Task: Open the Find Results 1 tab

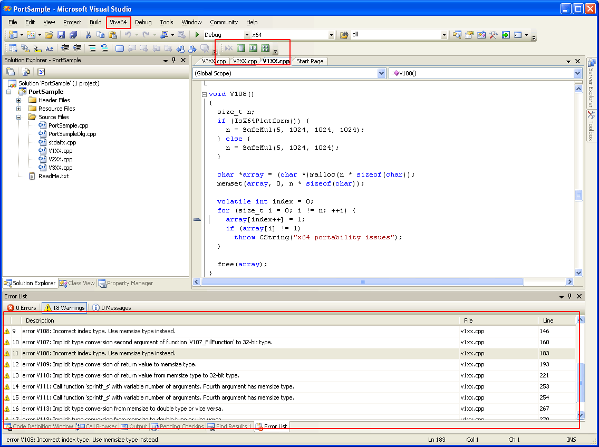Action: pos(229,426)
